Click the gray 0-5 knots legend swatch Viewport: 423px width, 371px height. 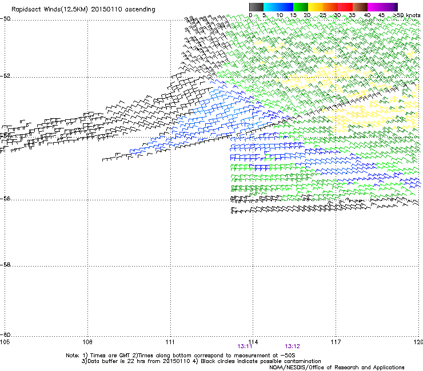[256, 7]
